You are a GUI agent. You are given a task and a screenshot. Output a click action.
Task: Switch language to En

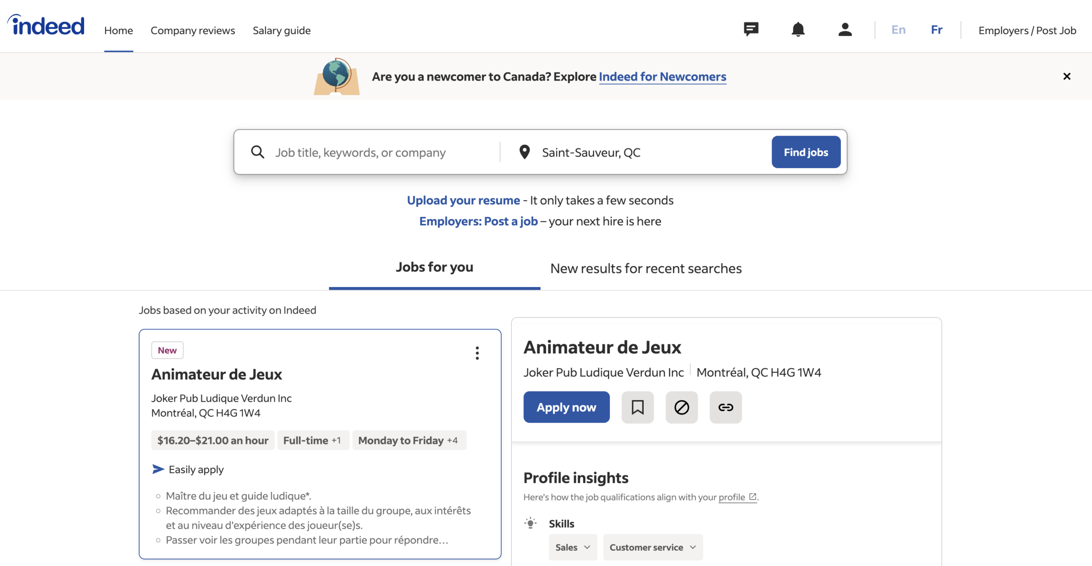(x=898, y=30)
